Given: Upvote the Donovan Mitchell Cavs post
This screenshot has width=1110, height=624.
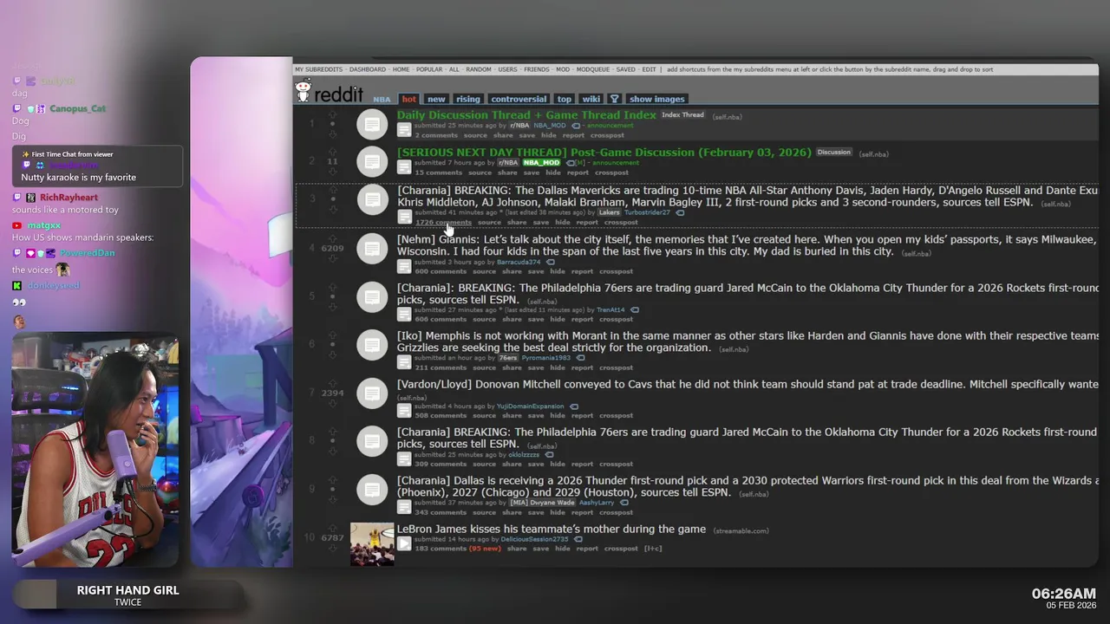Looking at the screenshot, I should point(332,382).
